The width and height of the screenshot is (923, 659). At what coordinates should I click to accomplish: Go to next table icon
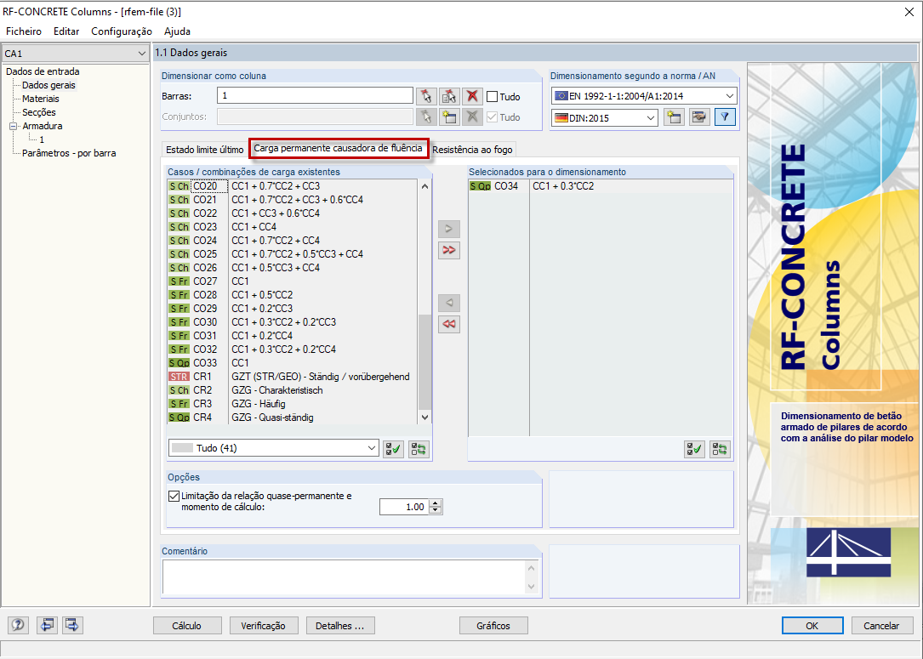[x=72, y=625]
